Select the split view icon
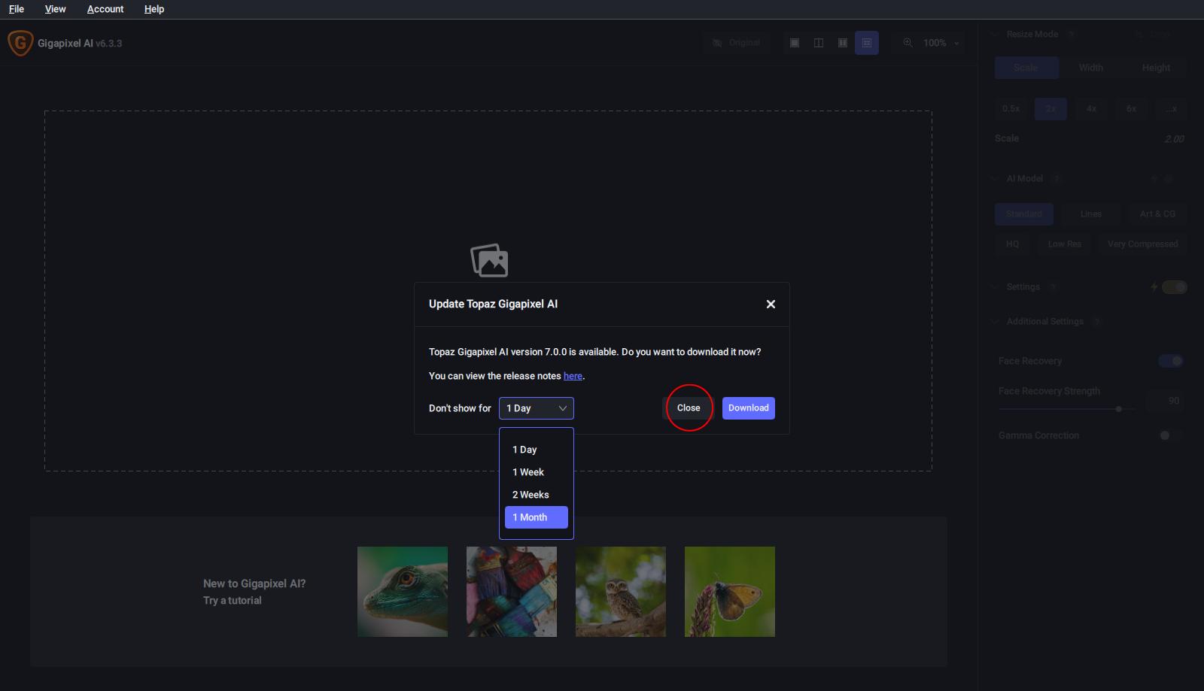Viewport: 1204px width, 691px height. click(x=819, y=43)
